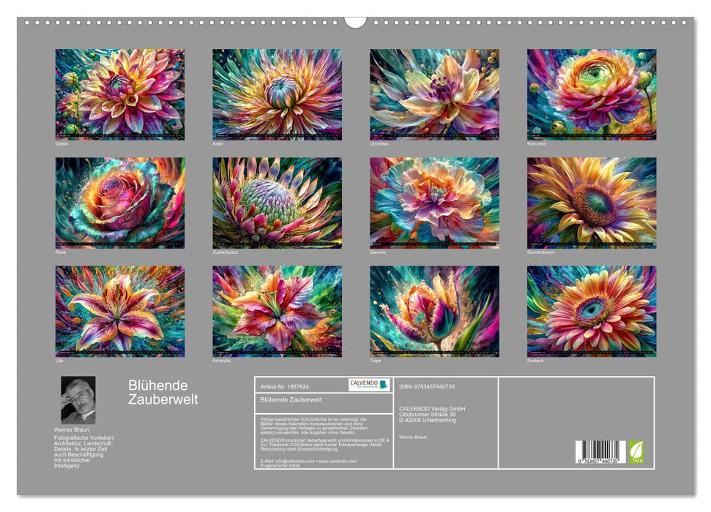The width and height of the screenshot is (711, 512).
Task: Open the Zuckerbusch thumbnail
Action: click(277, 203)
